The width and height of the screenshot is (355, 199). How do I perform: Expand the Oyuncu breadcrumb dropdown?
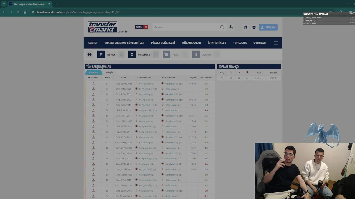(x=212, y=55)
